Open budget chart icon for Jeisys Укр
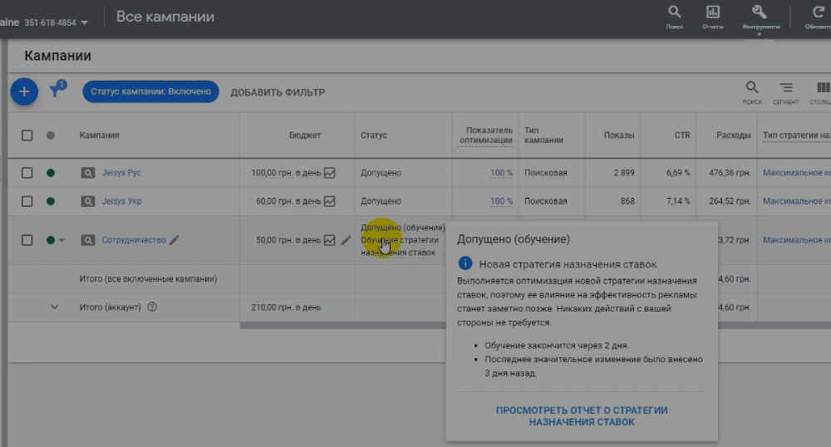 (x=330, y=201)
